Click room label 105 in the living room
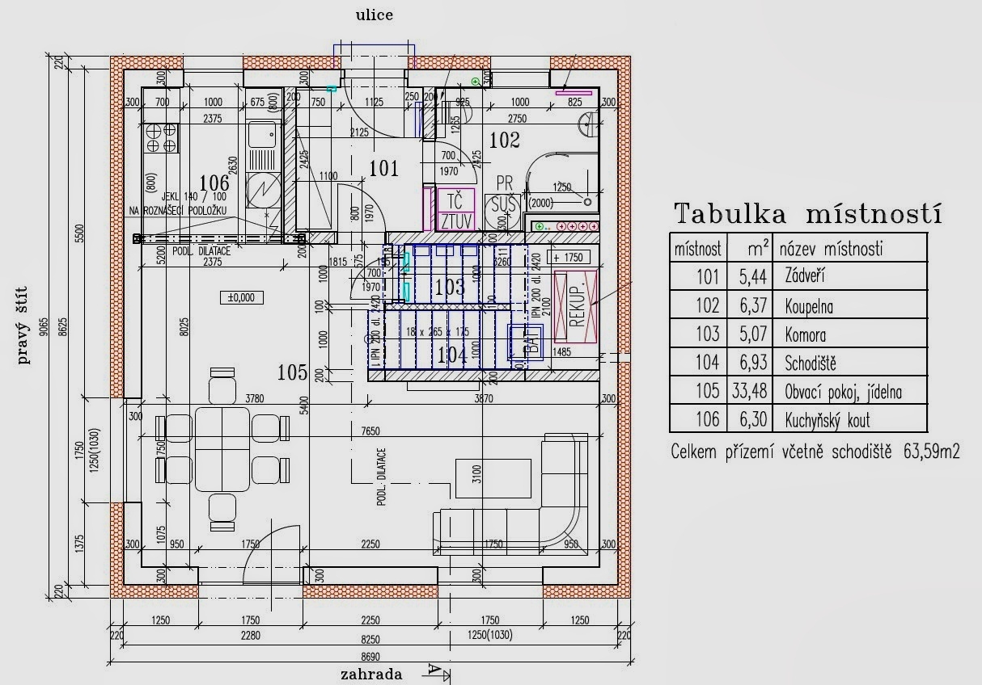Viewport: 982px width, 685px height. point(292,372)
